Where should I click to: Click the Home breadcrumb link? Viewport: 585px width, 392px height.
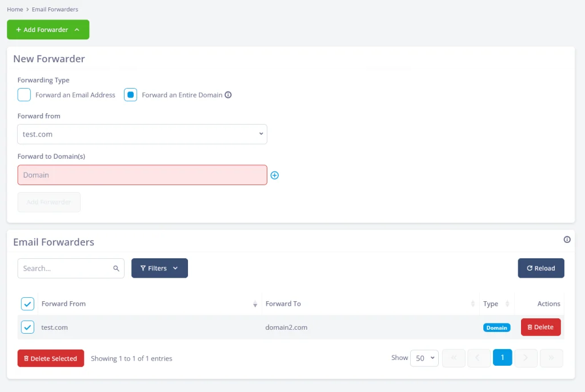[x=15, y=9]
